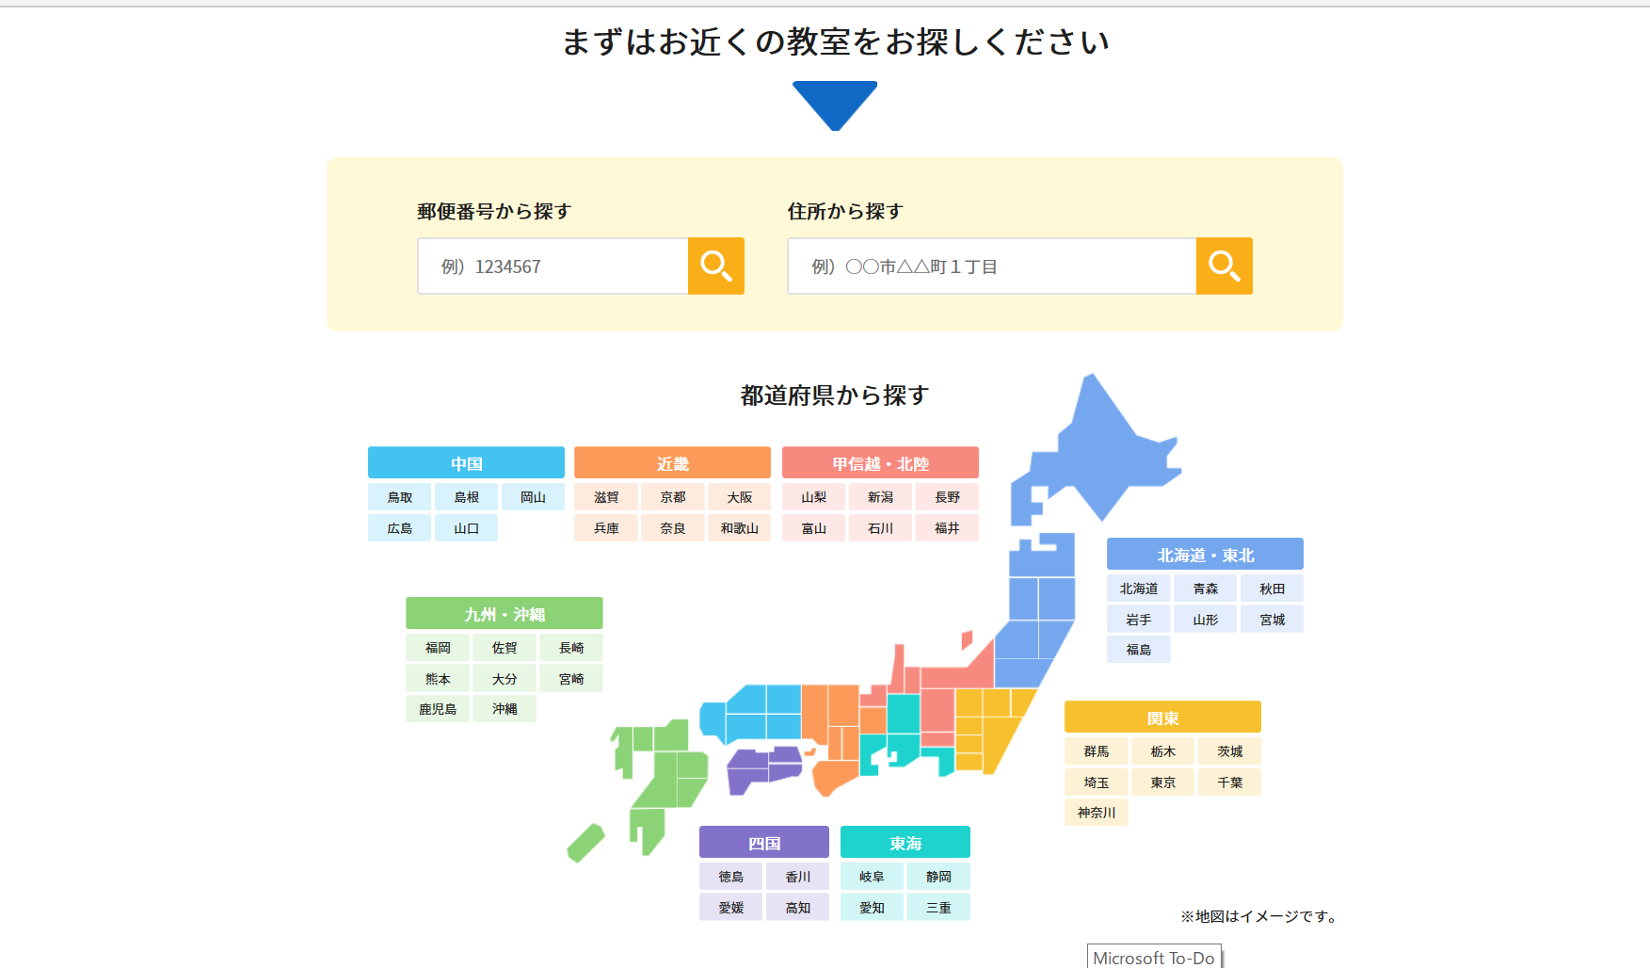
Task: Select 北海道 in the prefecture list
Action: pyautogui.click(x=1139, y=589)
